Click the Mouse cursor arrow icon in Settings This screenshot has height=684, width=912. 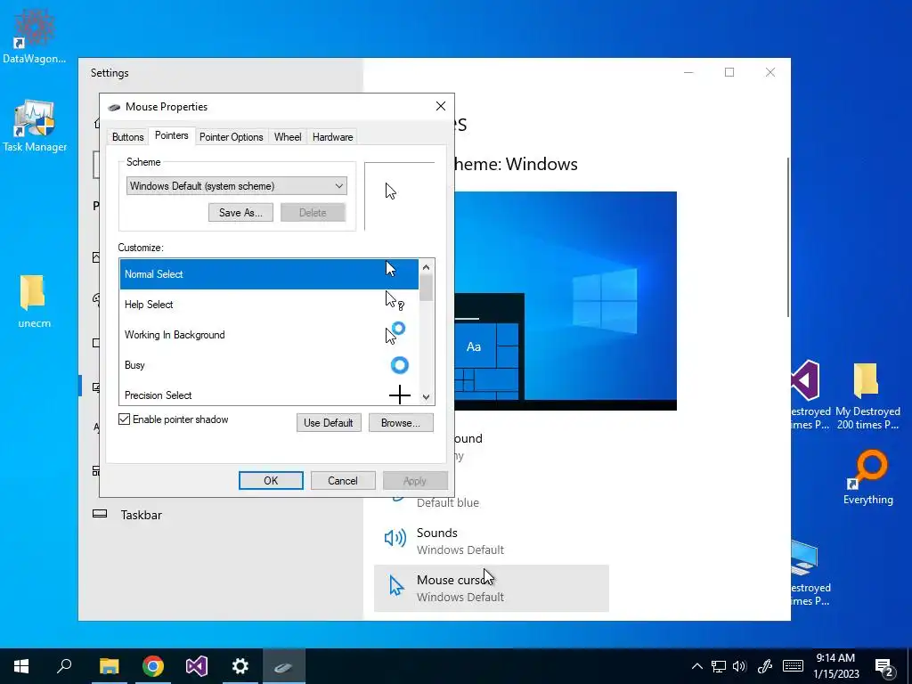396,586
